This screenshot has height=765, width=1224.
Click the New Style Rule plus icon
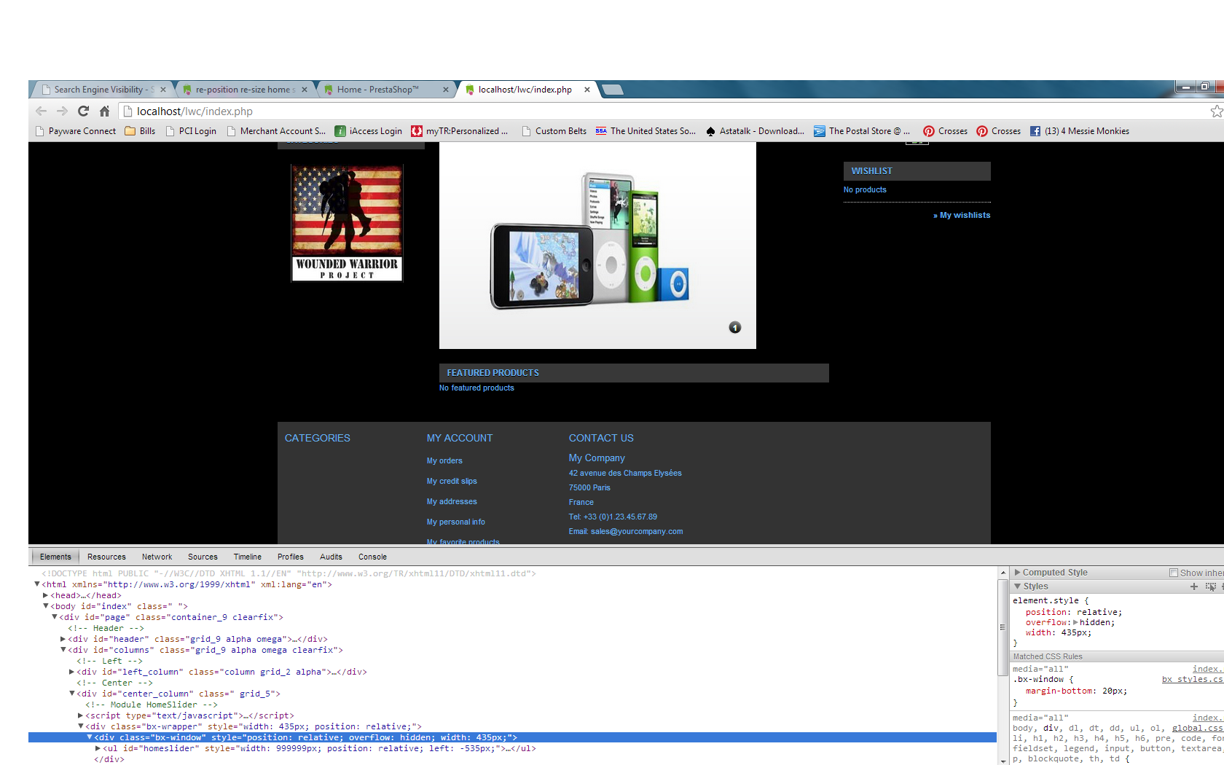(1193, 586)
